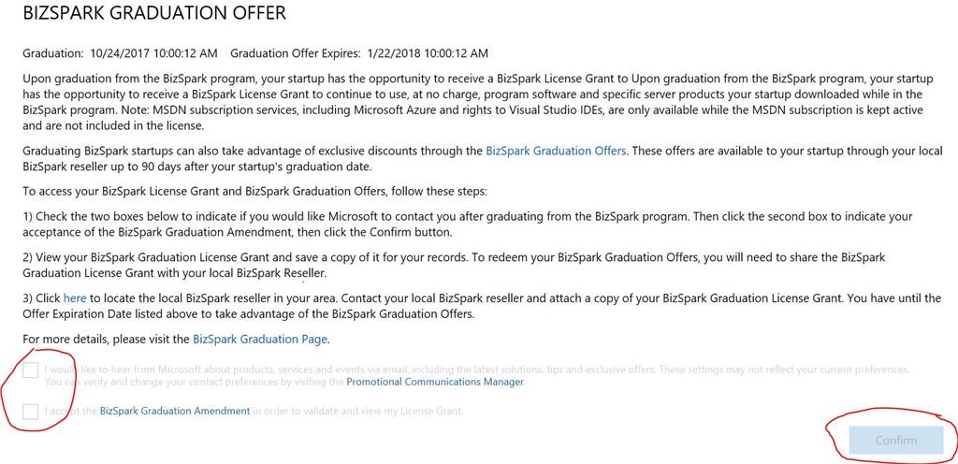Click the Graduation date 10/24/2017 text
958x464 pixels.
click(120, 53)
